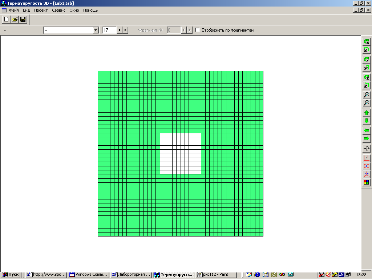
Task: Enable 'Отображать по фрагментам' checkbox
Action: (x=197, y=30)
